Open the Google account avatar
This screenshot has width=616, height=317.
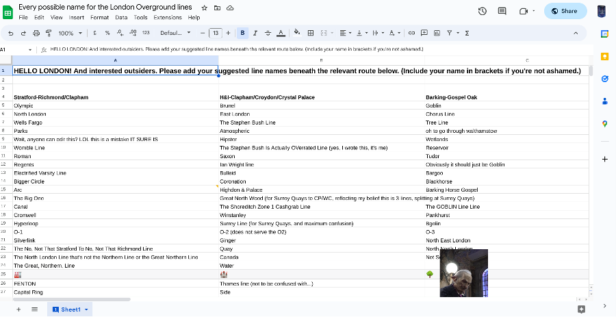602,11
